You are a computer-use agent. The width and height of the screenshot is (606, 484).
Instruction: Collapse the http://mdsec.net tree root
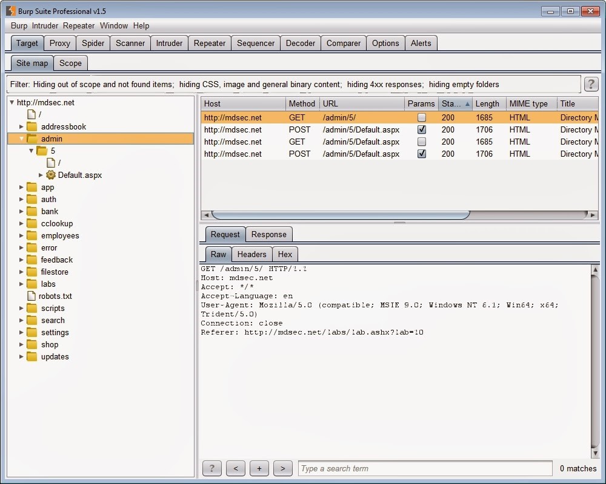(x=12, y=102)
